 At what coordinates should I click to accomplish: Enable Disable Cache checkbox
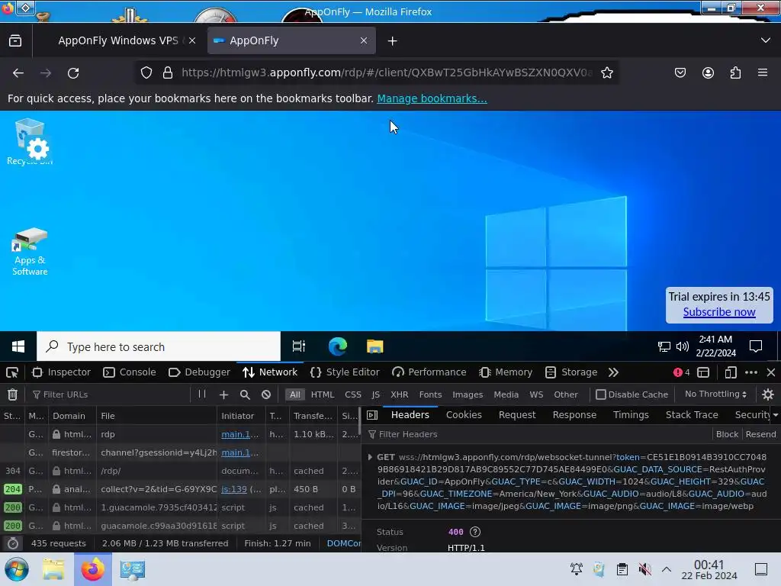(601, 394)
